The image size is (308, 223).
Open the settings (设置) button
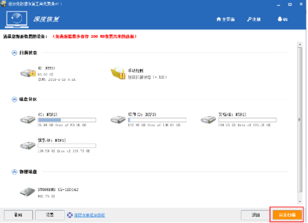[50, 215]
